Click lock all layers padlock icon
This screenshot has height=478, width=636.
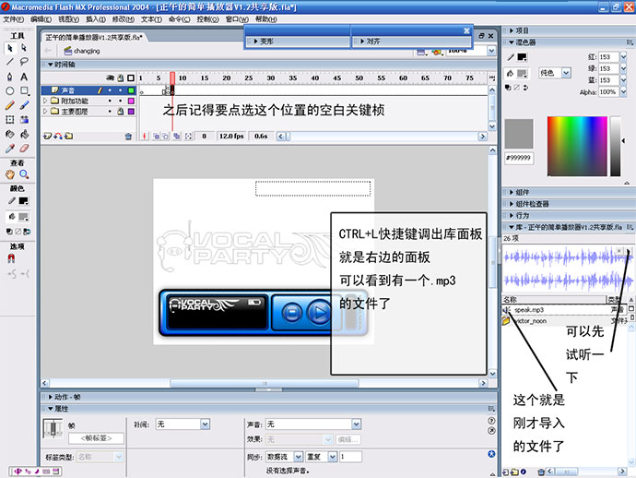click(121, 78)
